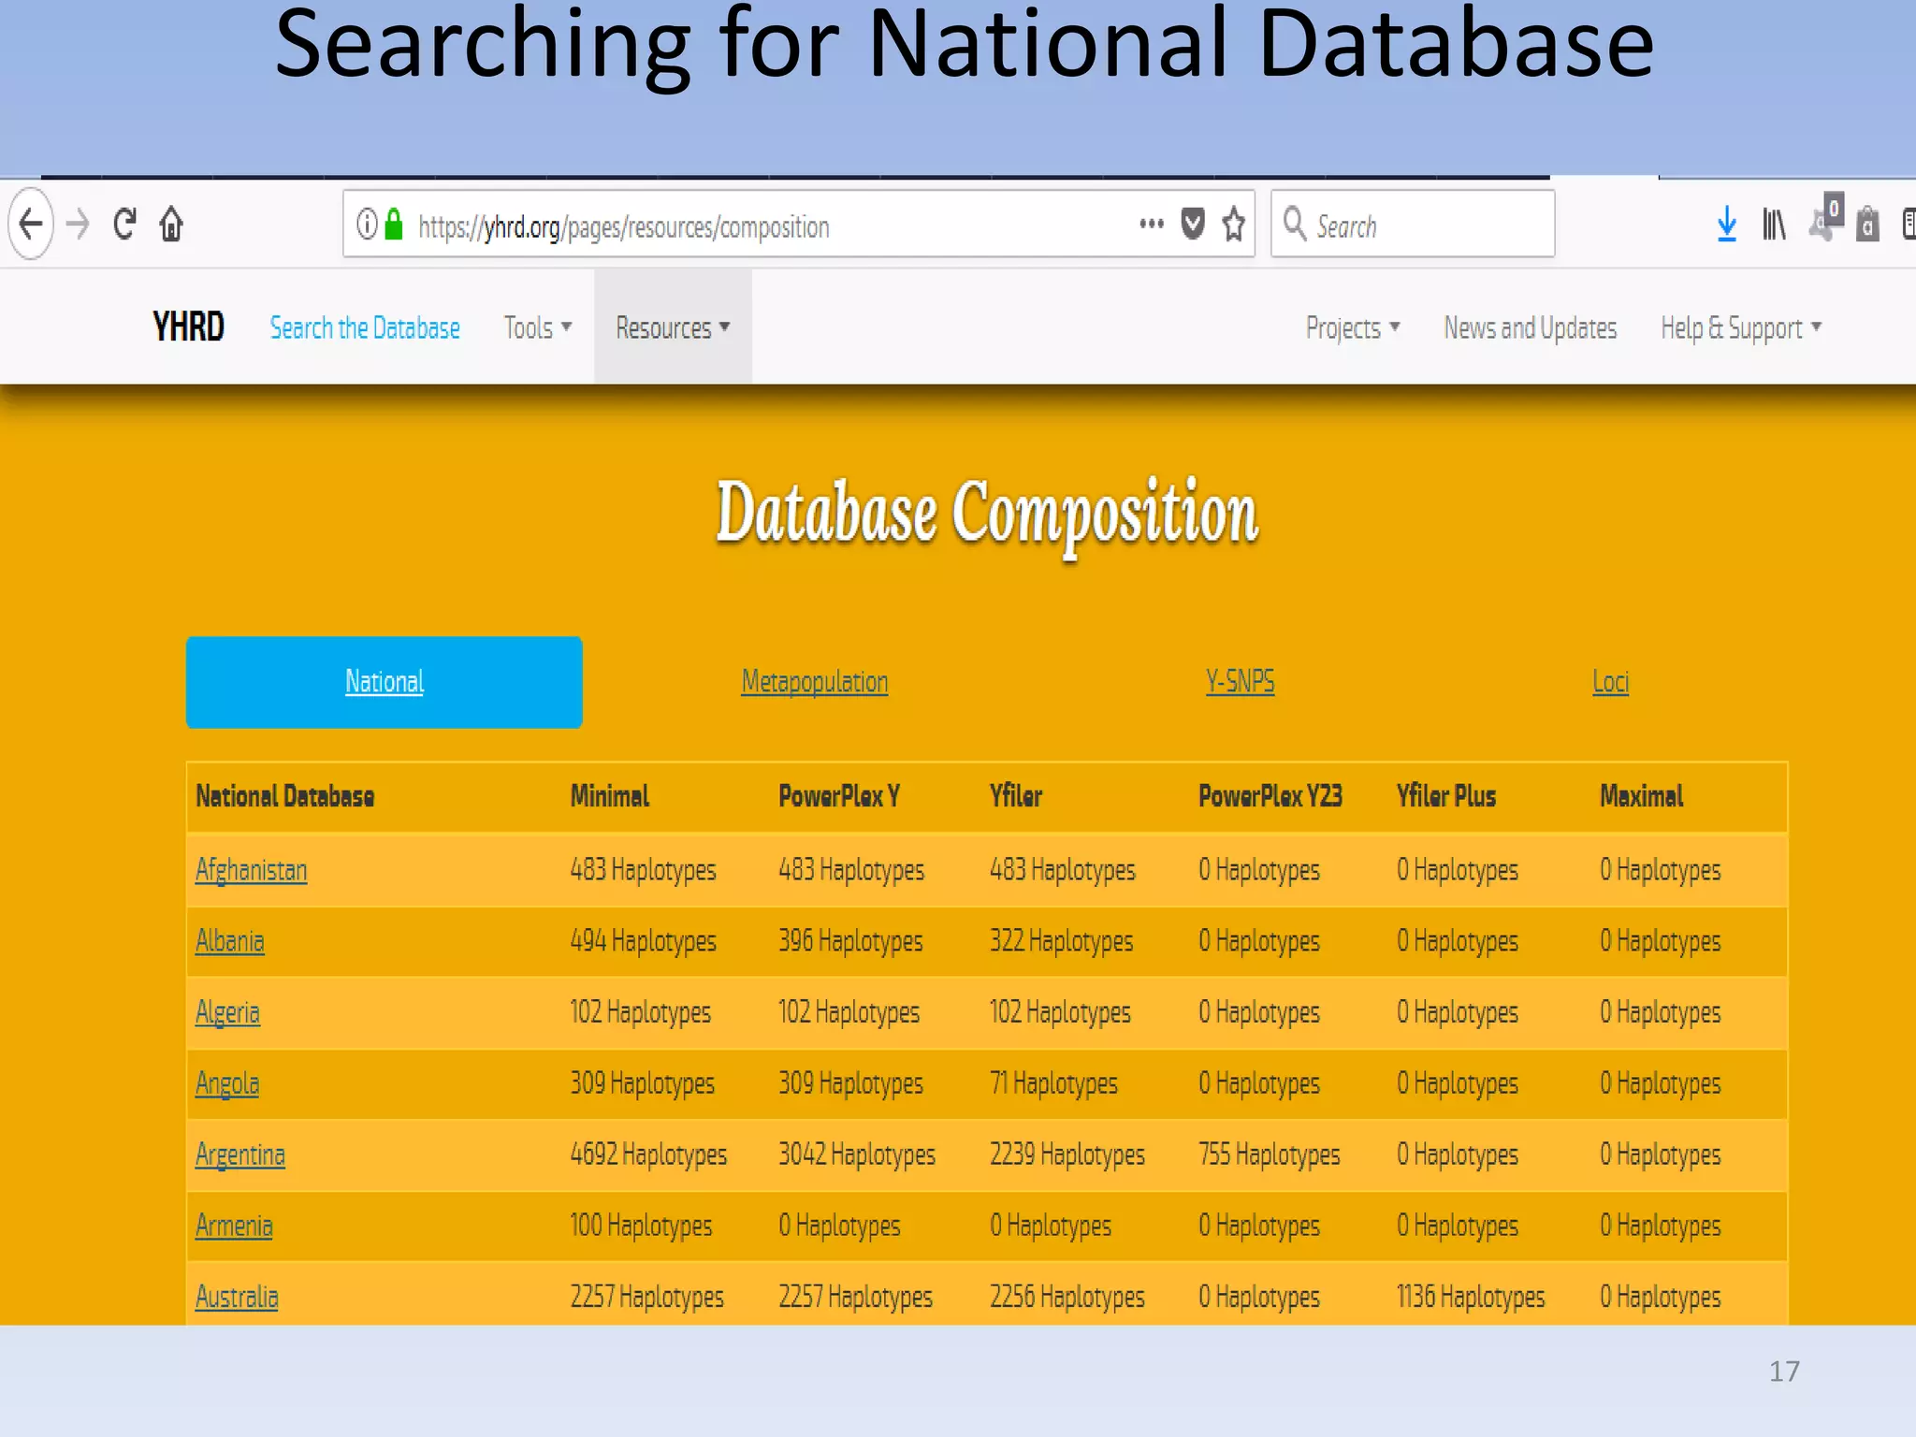
Task: Open the downloads arrow icon
Action: (x=1726, y=225)
